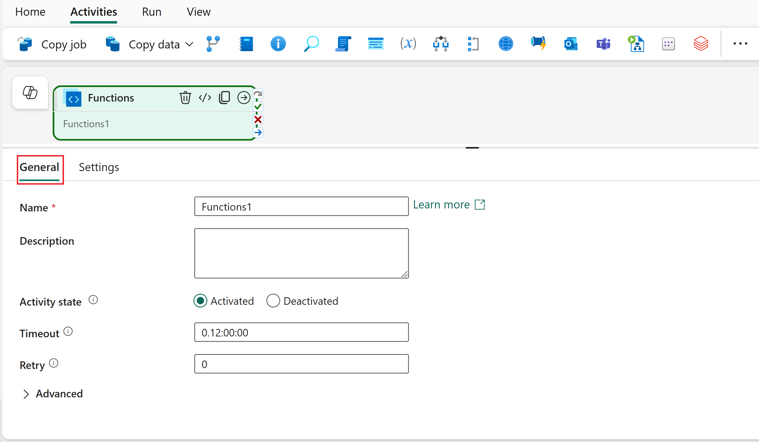Screen dimensions: 759x442
Task: Click the Teams activity icon in toolbar
Action: tap(603, 44)
